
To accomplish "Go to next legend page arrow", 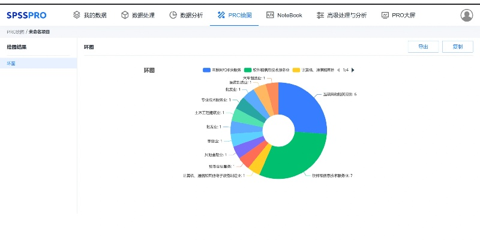I will point(353,70).
